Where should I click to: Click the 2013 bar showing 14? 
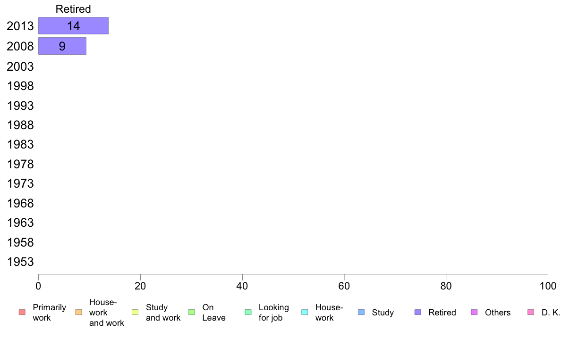click(73, 26)
